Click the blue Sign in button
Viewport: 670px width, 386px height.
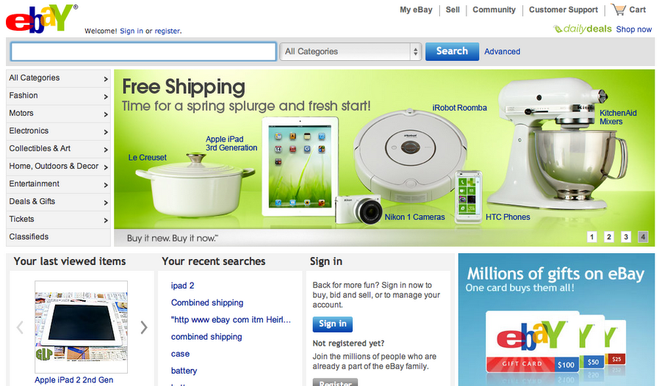tap(333, 324)
